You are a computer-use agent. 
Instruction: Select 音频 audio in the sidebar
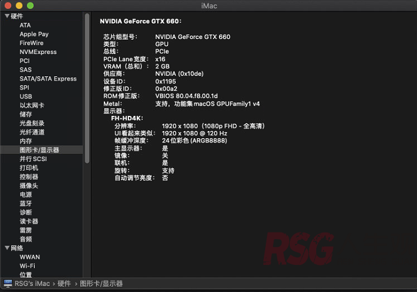[x=26, y=239]
